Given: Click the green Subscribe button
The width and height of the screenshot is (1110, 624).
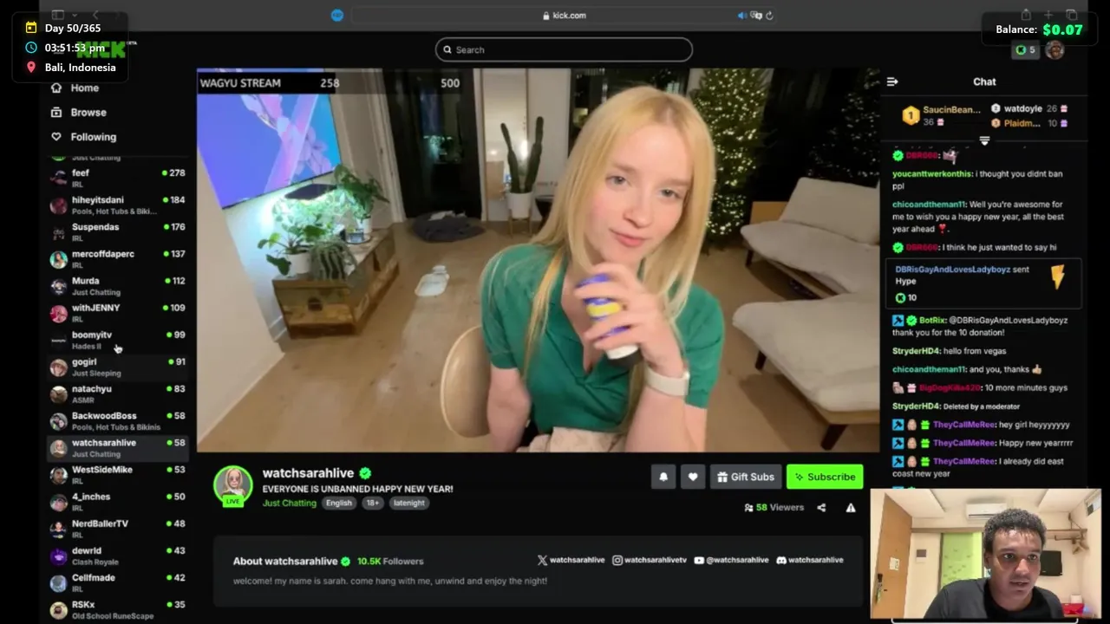Looking at the screenshot, I should point(825,477).
